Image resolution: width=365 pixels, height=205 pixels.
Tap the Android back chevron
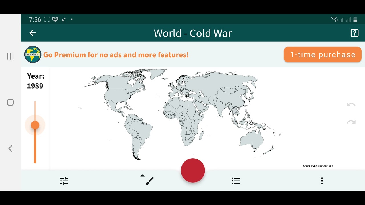(x=10, y=148)
